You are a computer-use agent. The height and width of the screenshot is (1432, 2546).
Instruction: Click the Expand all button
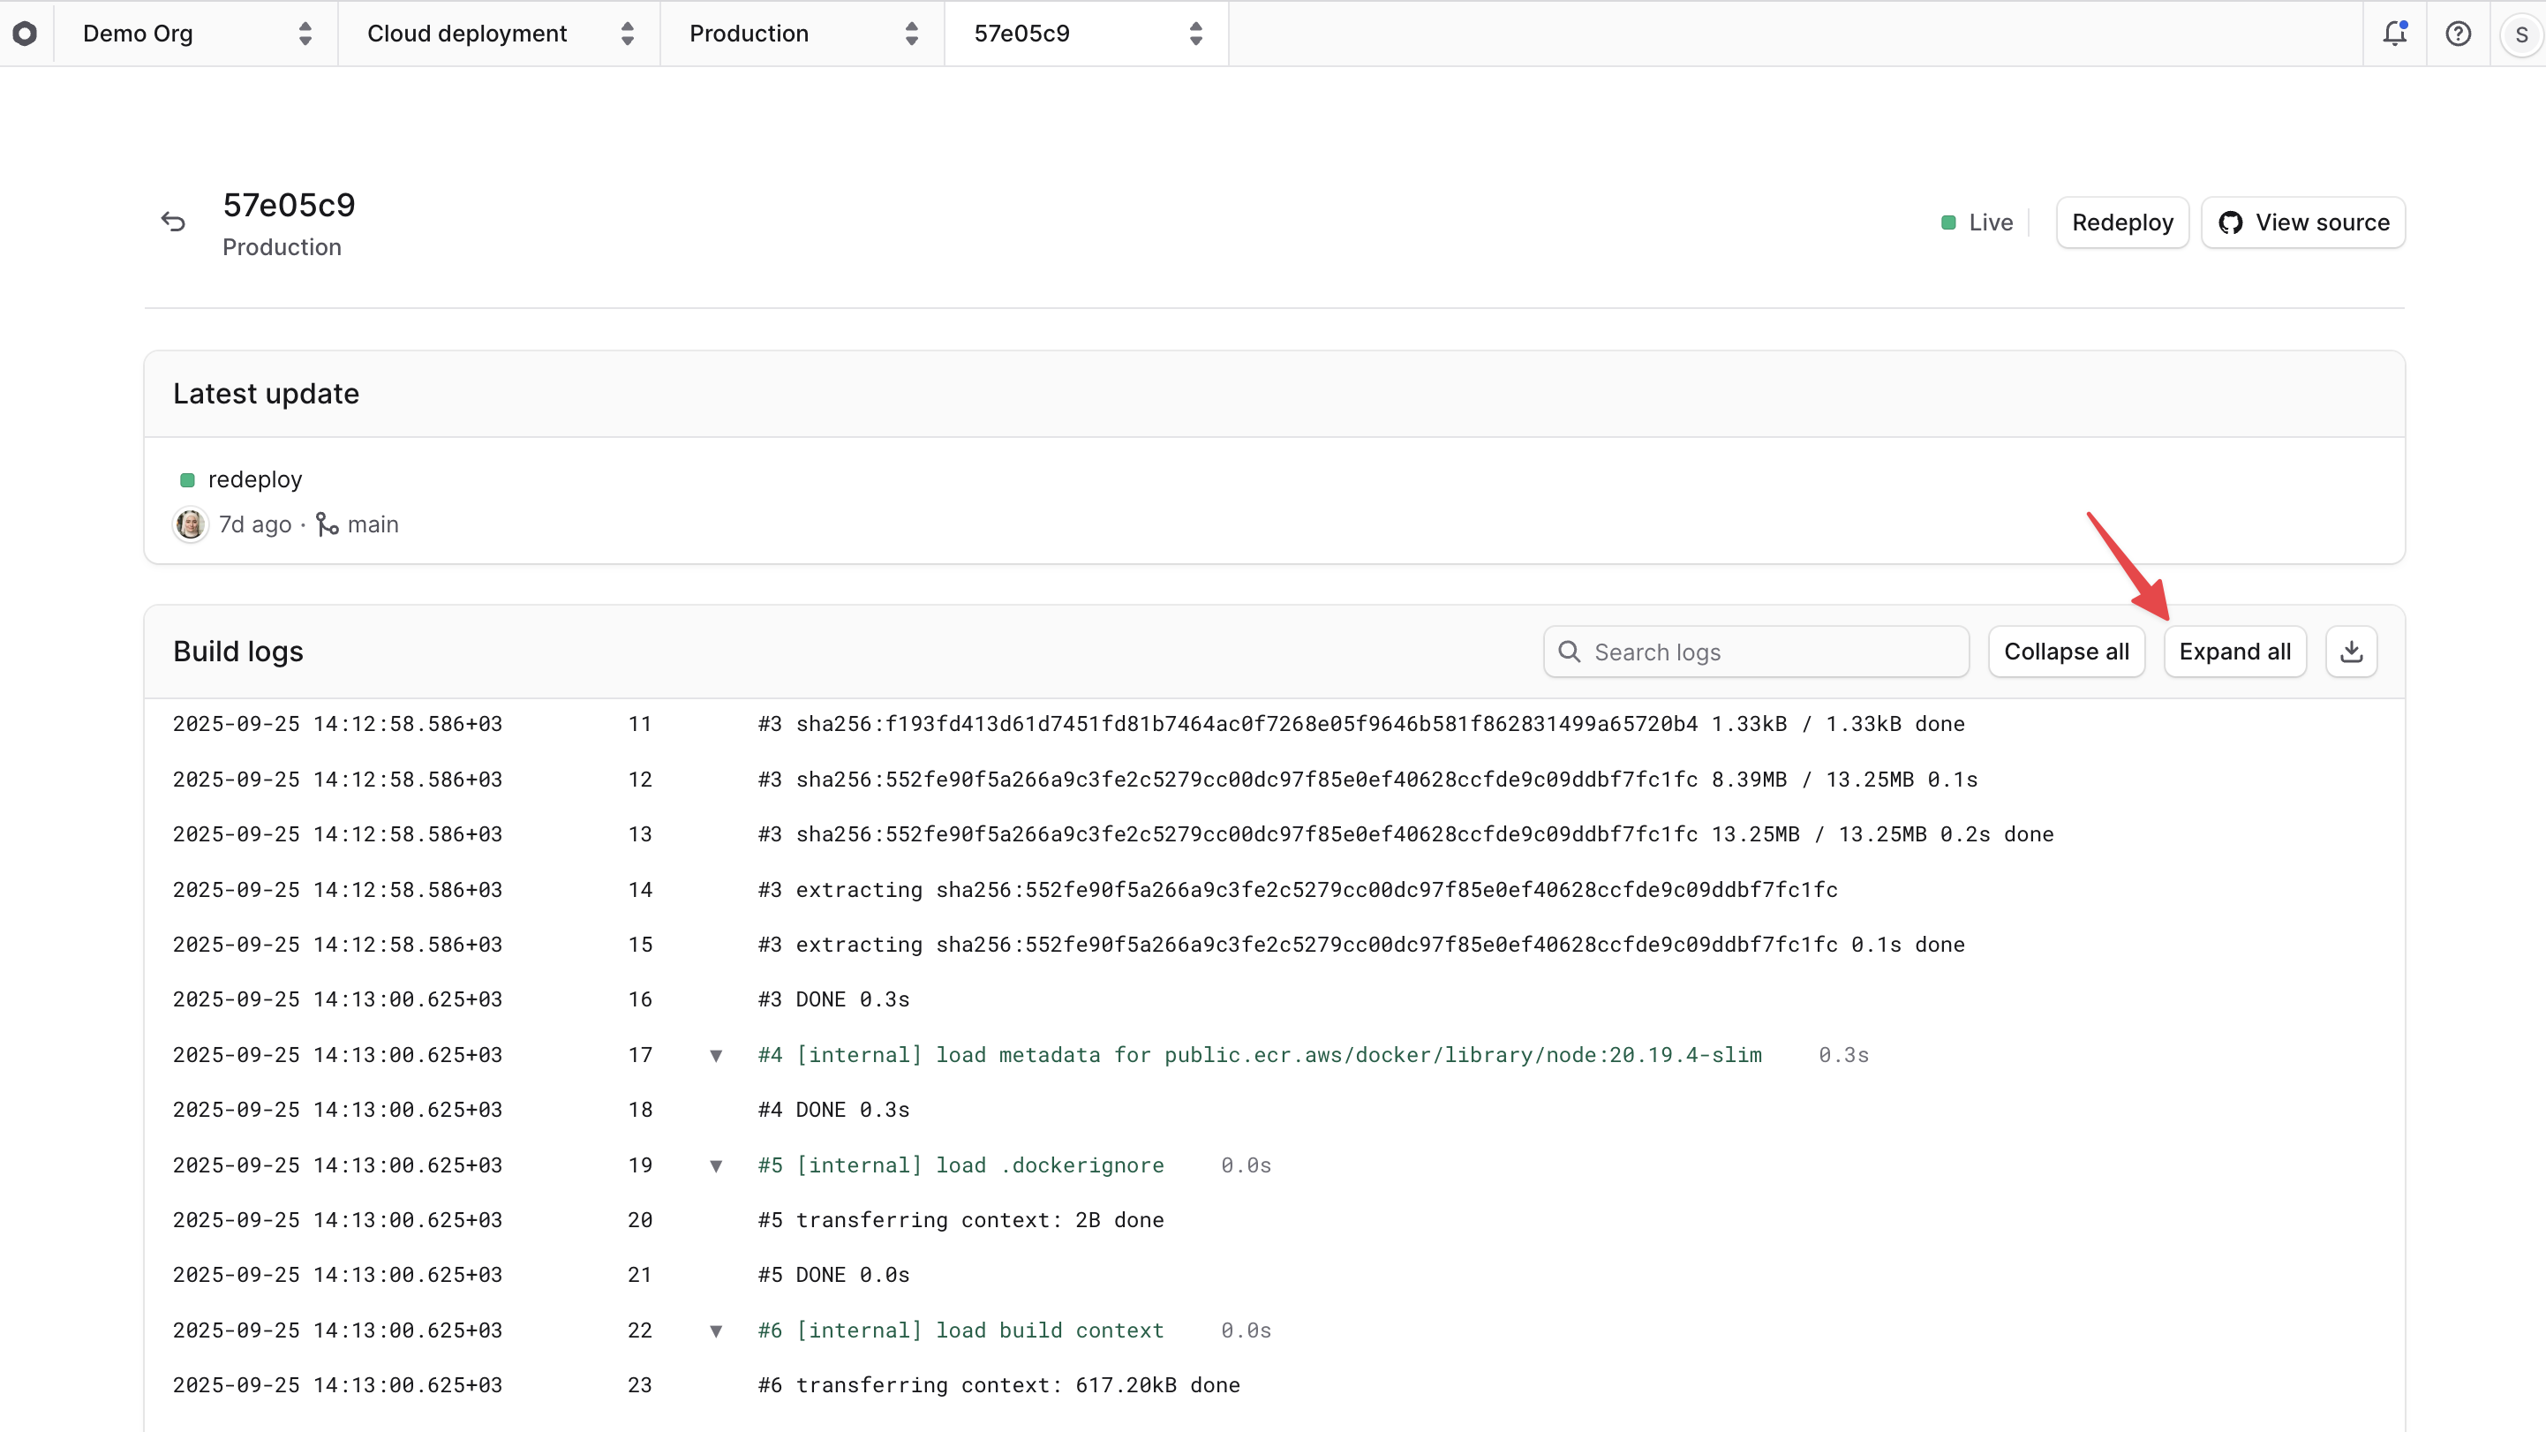click(x=2235, y=652)
